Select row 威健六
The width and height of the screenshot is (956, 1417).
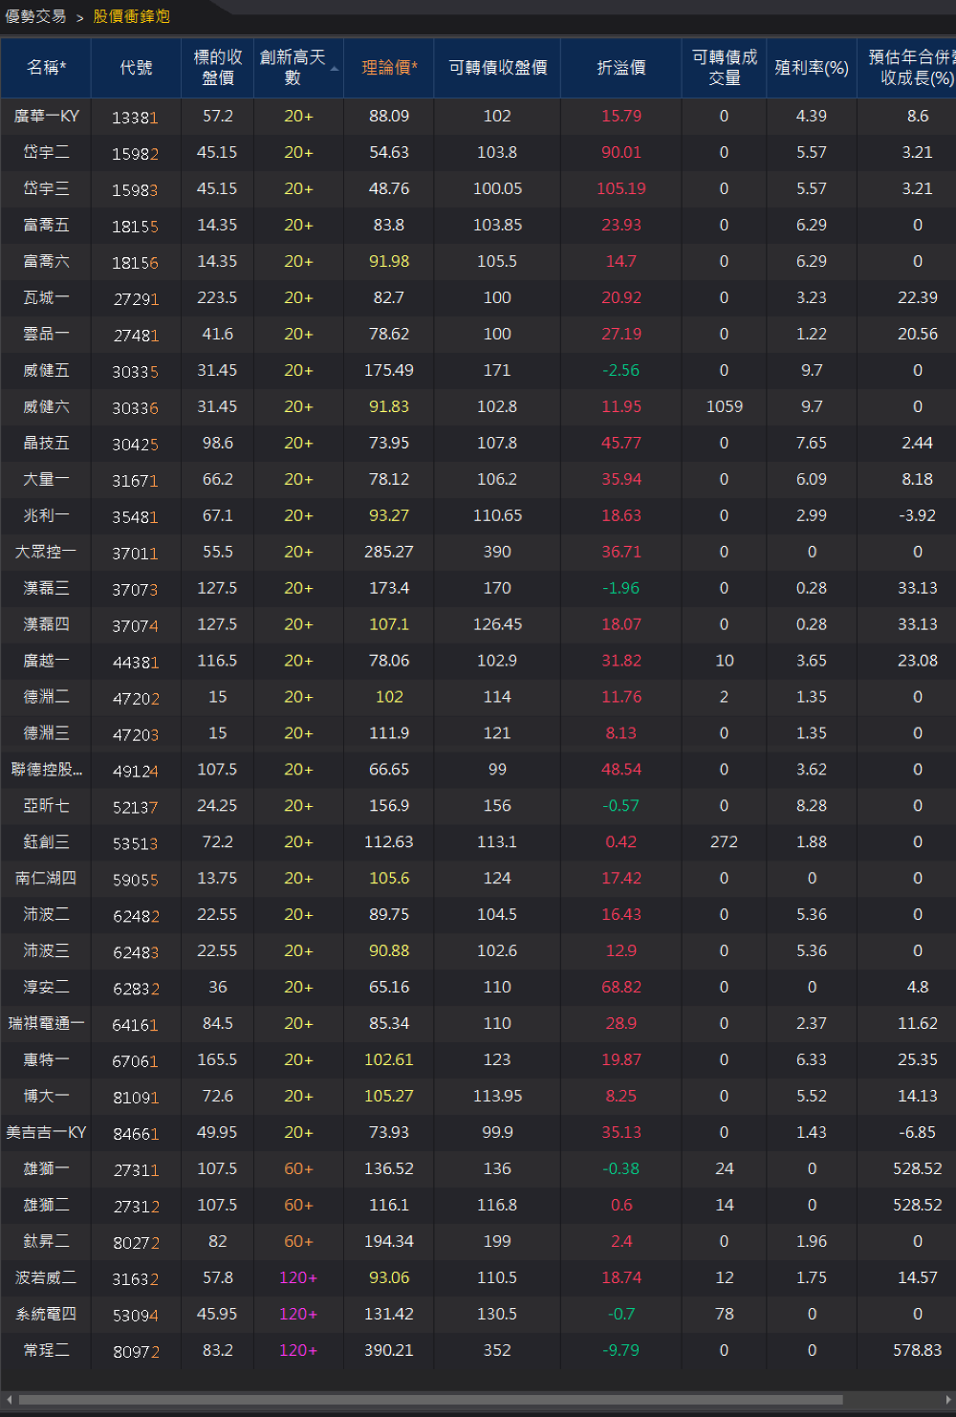point(478,406)
